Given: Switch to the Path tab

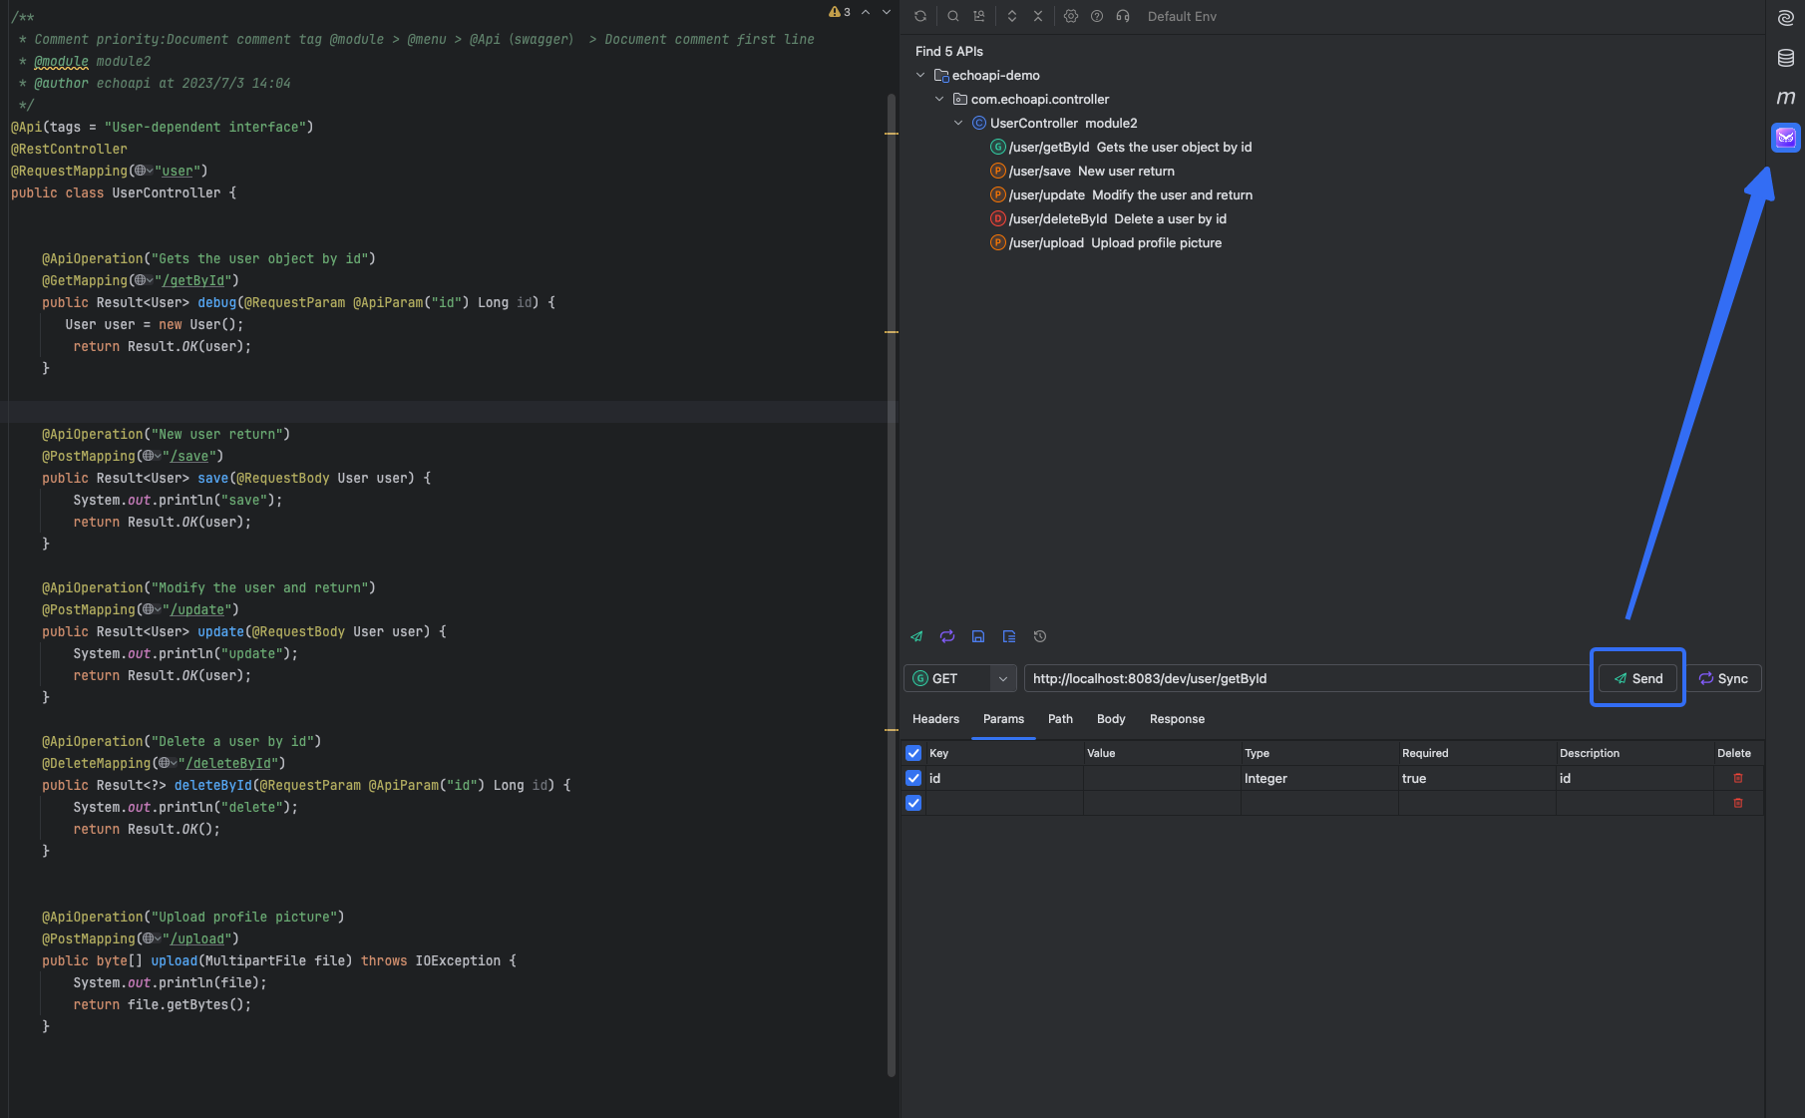Looking at the screenshot, I should [x=1060, y=719].
